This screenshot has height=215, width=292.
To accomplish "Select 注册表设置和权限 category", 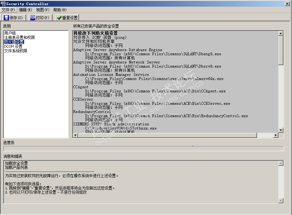I will tap(19, 38).
